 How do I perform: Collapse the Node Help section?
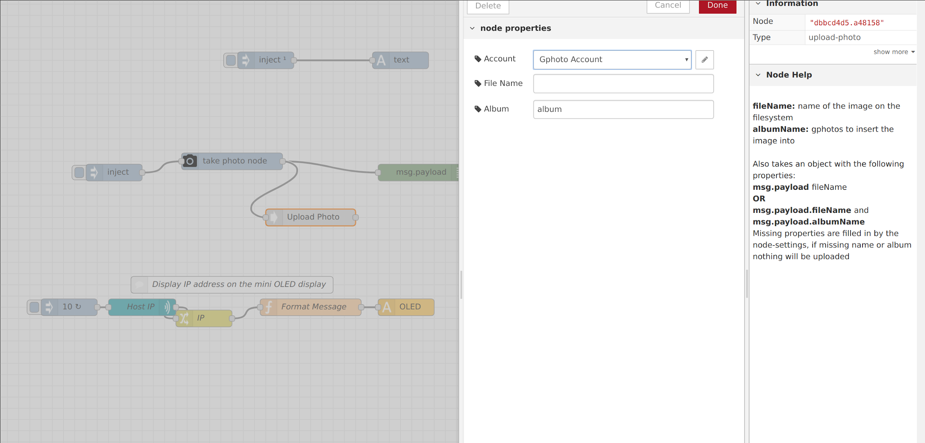tap(758, 75)
